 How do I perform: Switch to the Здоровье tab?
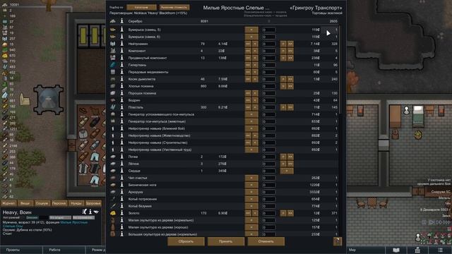[93, 203]
